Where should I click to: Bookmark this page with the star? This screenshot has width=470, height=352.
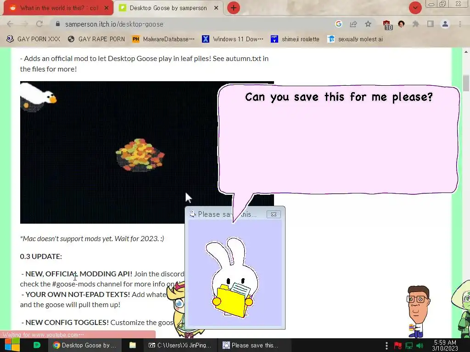pos(368,24)
